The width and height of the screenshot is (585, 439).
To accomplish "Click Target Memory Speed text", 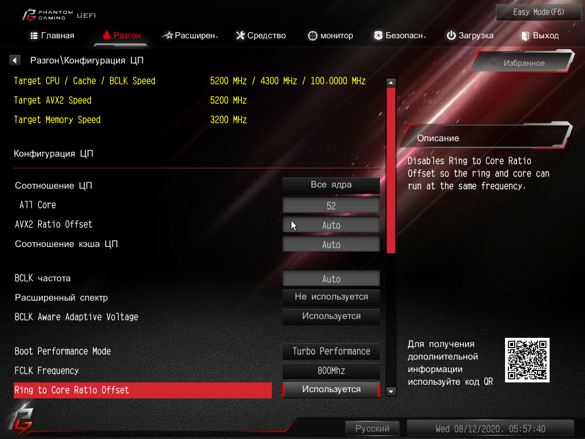I will (x=57, y=120).
